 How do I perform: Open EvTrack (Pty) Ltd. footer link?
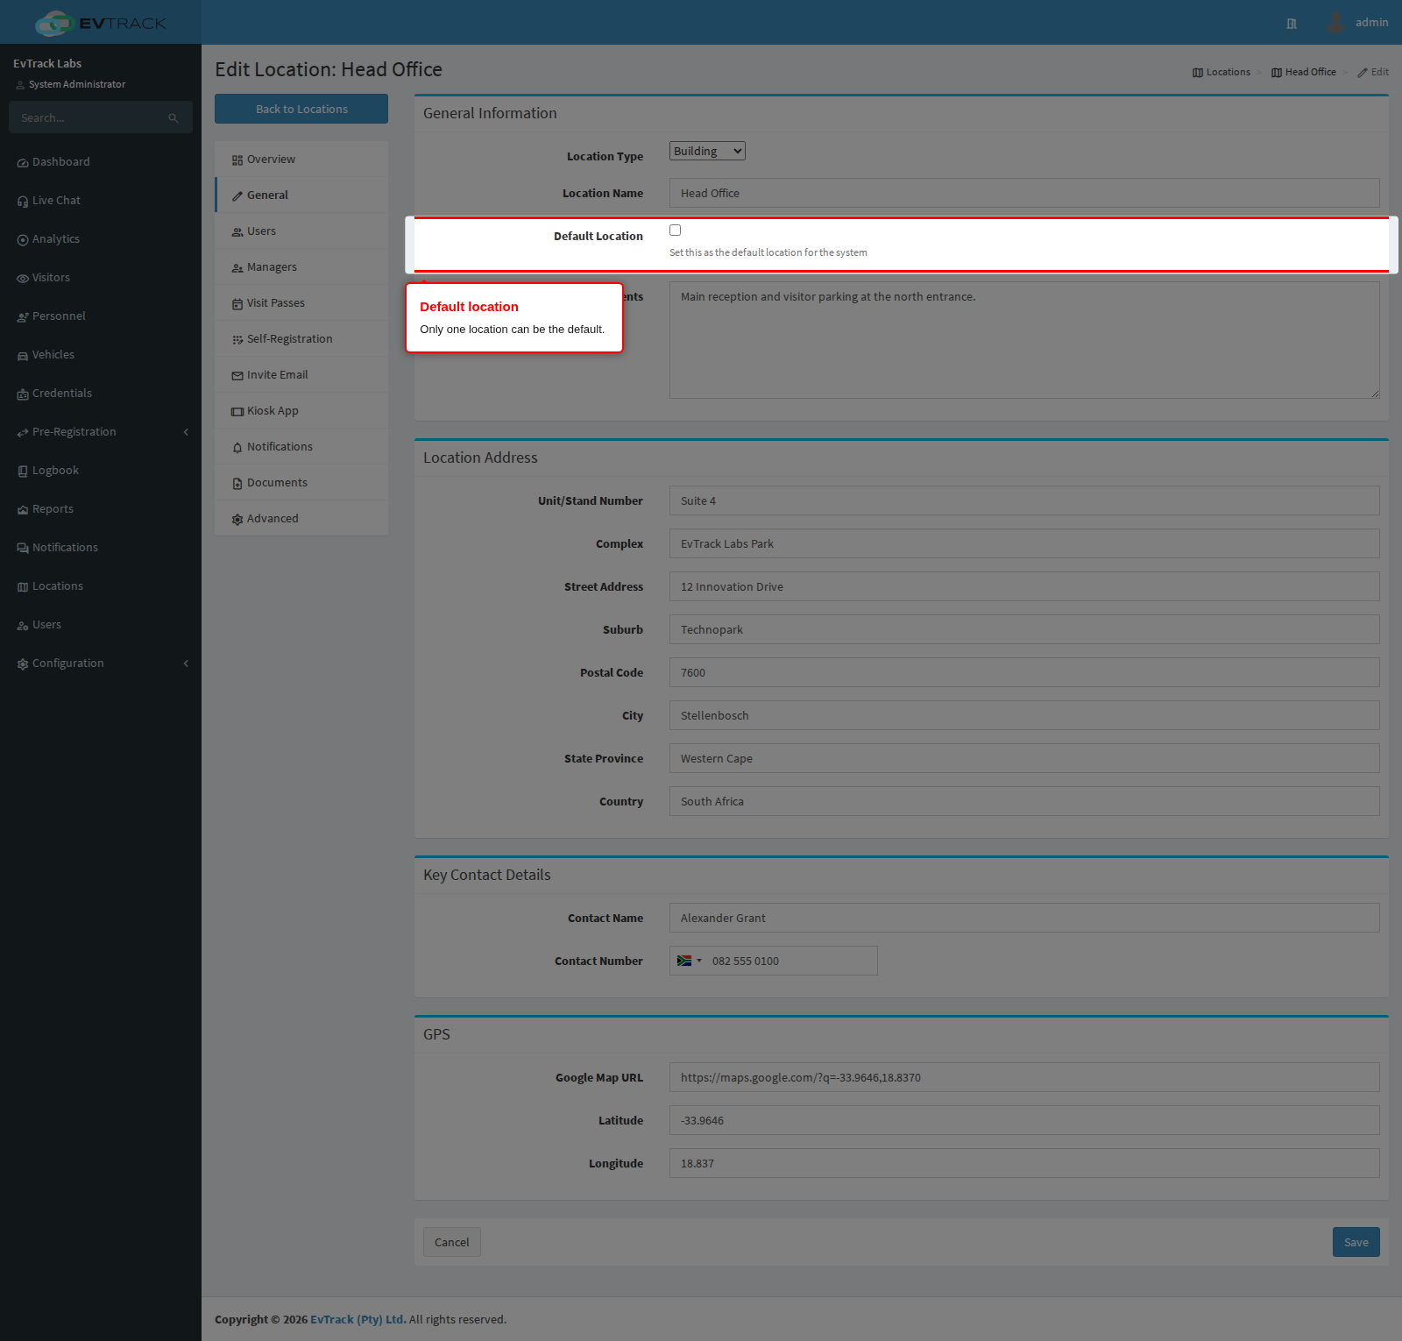pyautogui.click(x=358, y=1319)
